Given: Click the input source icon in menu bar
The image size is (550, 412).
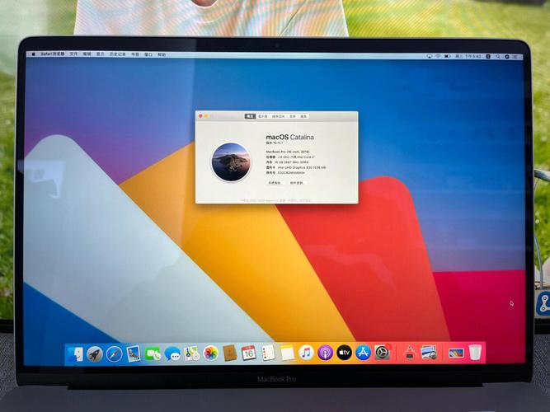Looking at the screenshot, I should (488, 57).
